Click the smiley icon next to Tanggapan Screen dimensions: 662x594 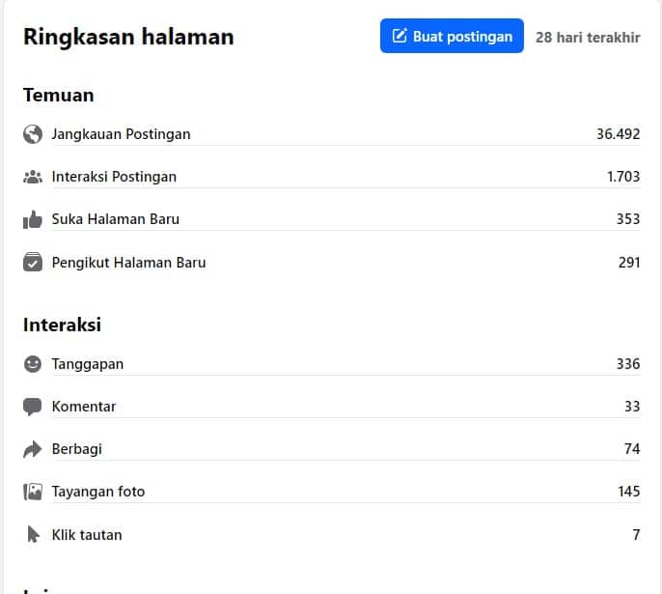(x=33, y=364)
